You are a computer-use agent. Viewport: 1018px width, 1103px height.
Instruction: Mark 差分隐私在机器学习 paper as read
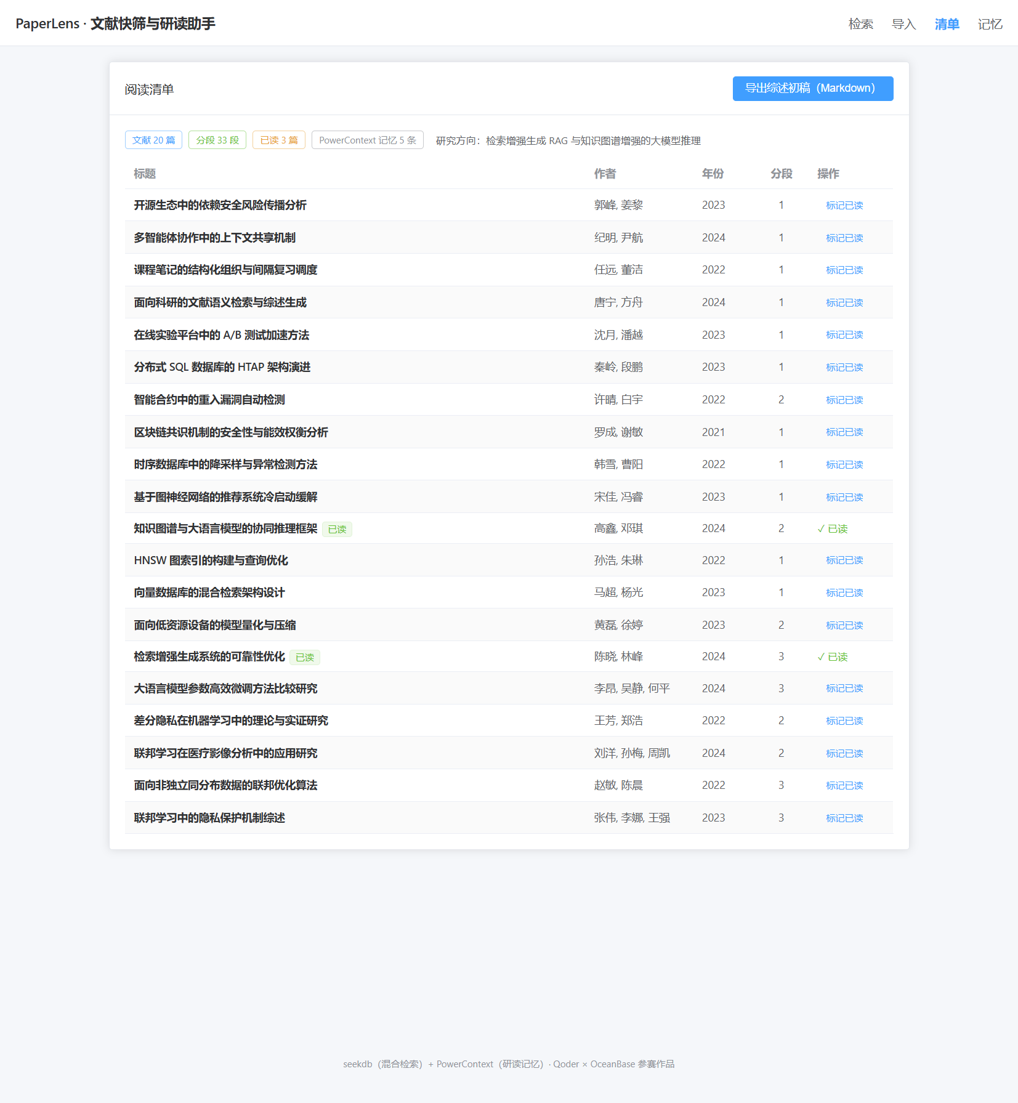point(844,721)
